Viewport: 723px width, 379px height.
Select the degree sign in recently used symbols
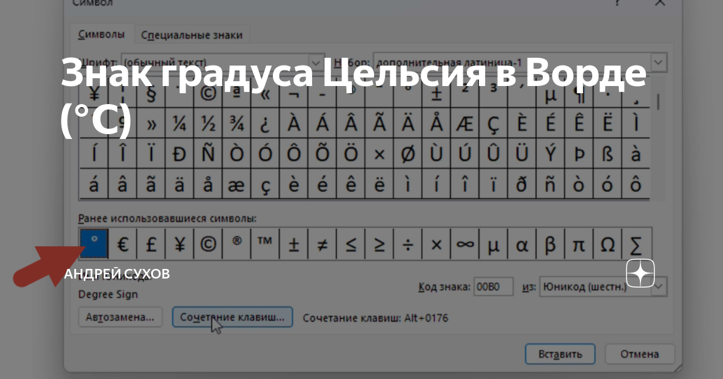[x=93, y=244]
